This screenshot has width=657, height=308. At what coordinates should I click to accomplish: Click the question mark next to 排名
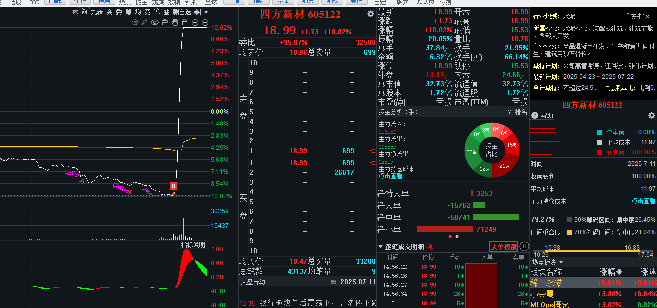point(509,112)
